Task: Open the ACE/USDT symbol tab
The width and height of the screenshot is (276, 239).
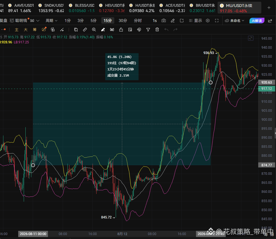Action: coord(172,8)
